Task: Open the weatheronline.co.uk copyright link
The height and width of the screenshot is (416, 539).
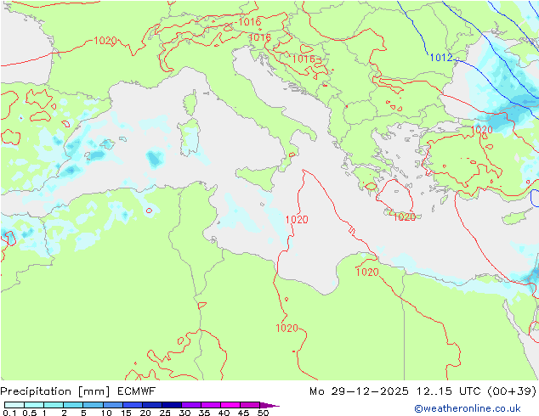Action: [x=467, y=408]
